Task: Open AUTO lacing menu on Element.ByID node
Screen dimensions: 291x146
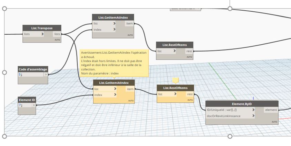Action: pyautogui.click(x=274, y=122)
